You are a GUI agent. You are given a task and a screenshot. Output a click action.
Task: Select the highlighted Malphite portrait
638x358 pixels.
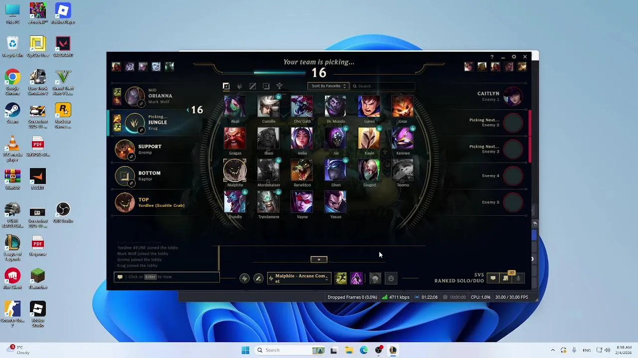[235, 170]
